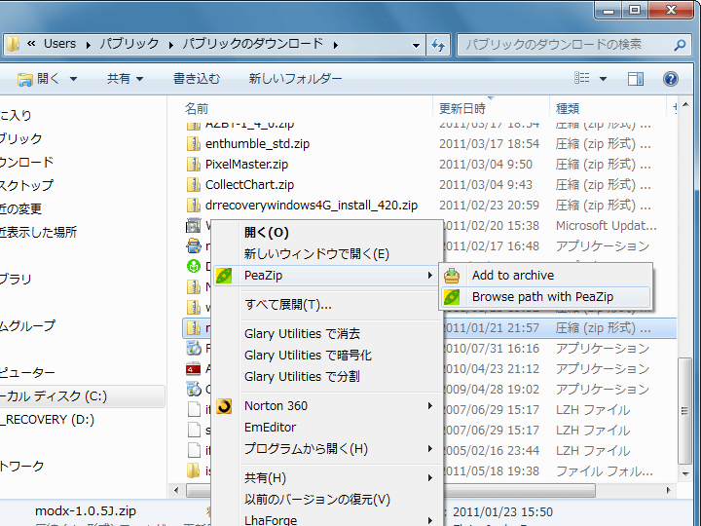Toggle the preview pane button
701x526 pixels.
(x=635, y=79)
